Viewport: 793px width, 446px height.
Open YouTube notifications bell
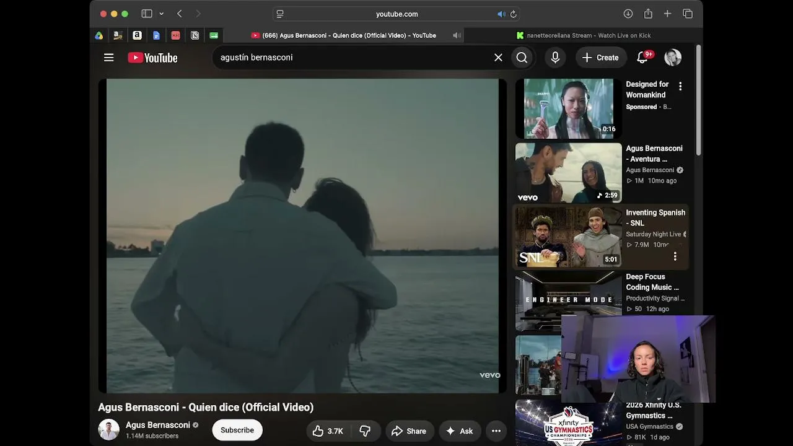tap(643, 58)
